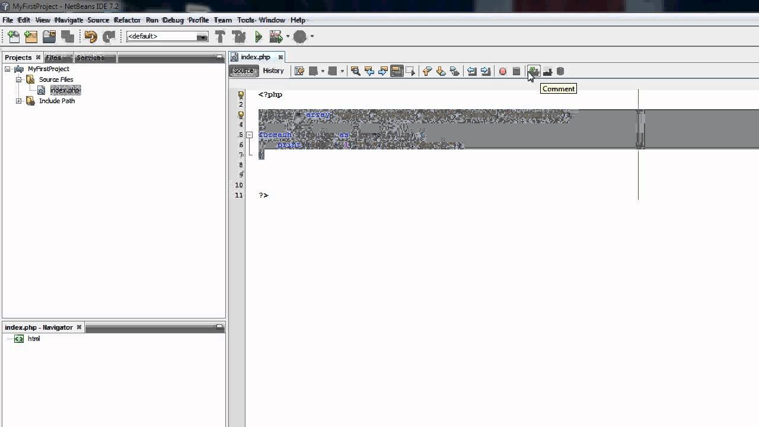Stop macro recording icon
The height and width of the screenshot is (427, 759).
tap(516, 71)
